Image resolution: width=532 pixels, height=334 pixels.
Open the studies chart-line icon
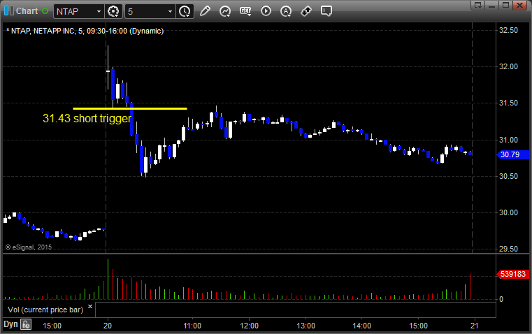click(x=225, y=11)
